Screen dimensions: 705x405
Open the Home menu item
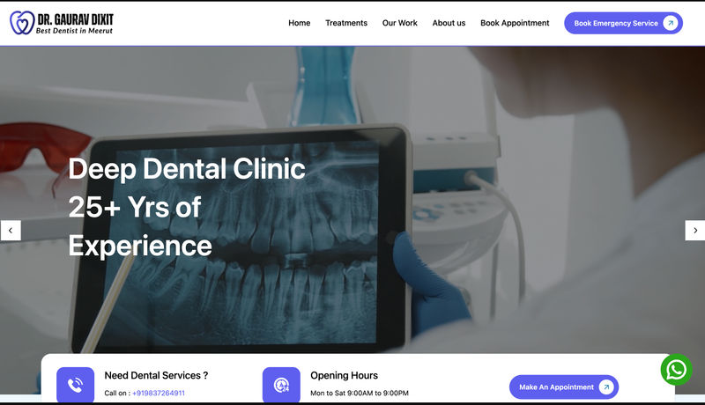300,23
